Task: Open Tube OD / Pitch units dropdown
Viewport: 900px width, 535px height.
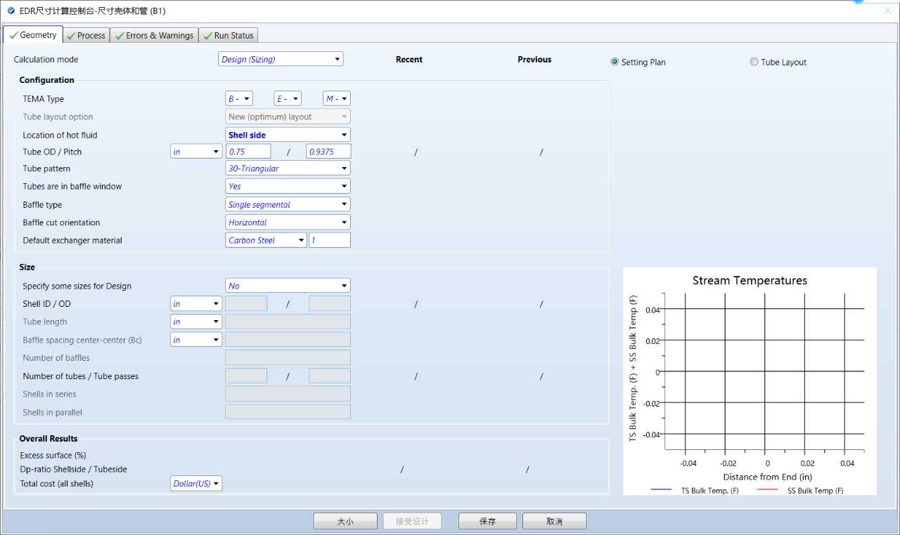Action: point(196,152)
